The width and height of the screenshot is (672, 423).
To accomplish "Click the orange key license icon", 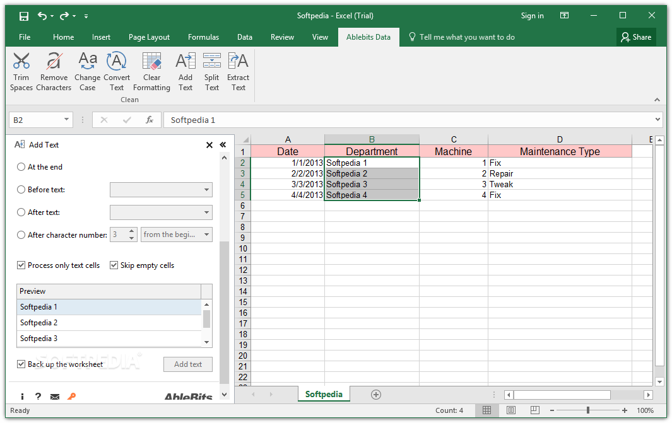I will click(x=71, y=397).
